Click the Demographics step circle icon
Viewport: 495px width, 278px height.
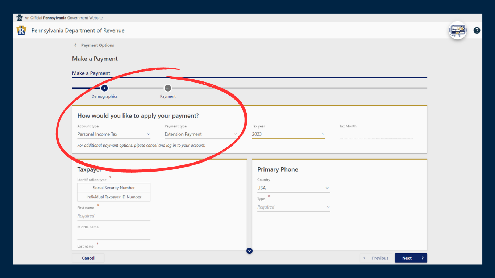[104, 88]
